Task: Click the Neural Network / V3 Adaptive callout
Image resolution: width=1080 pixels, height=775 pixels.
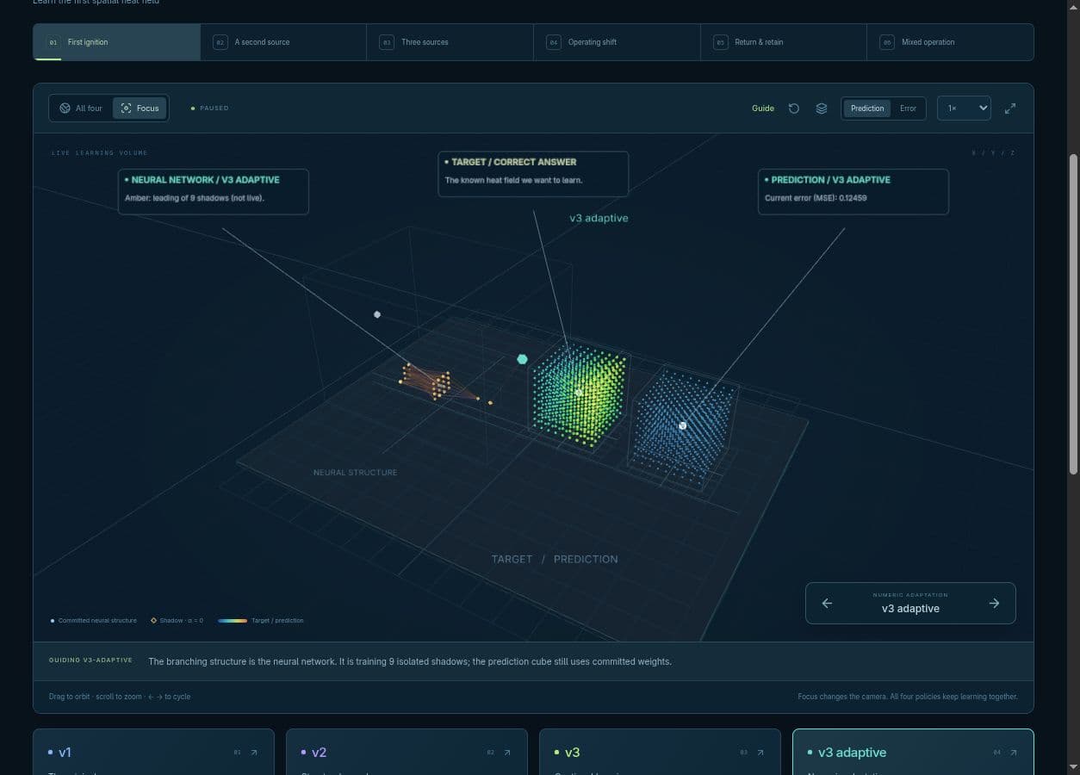Action: pos(214,191)
